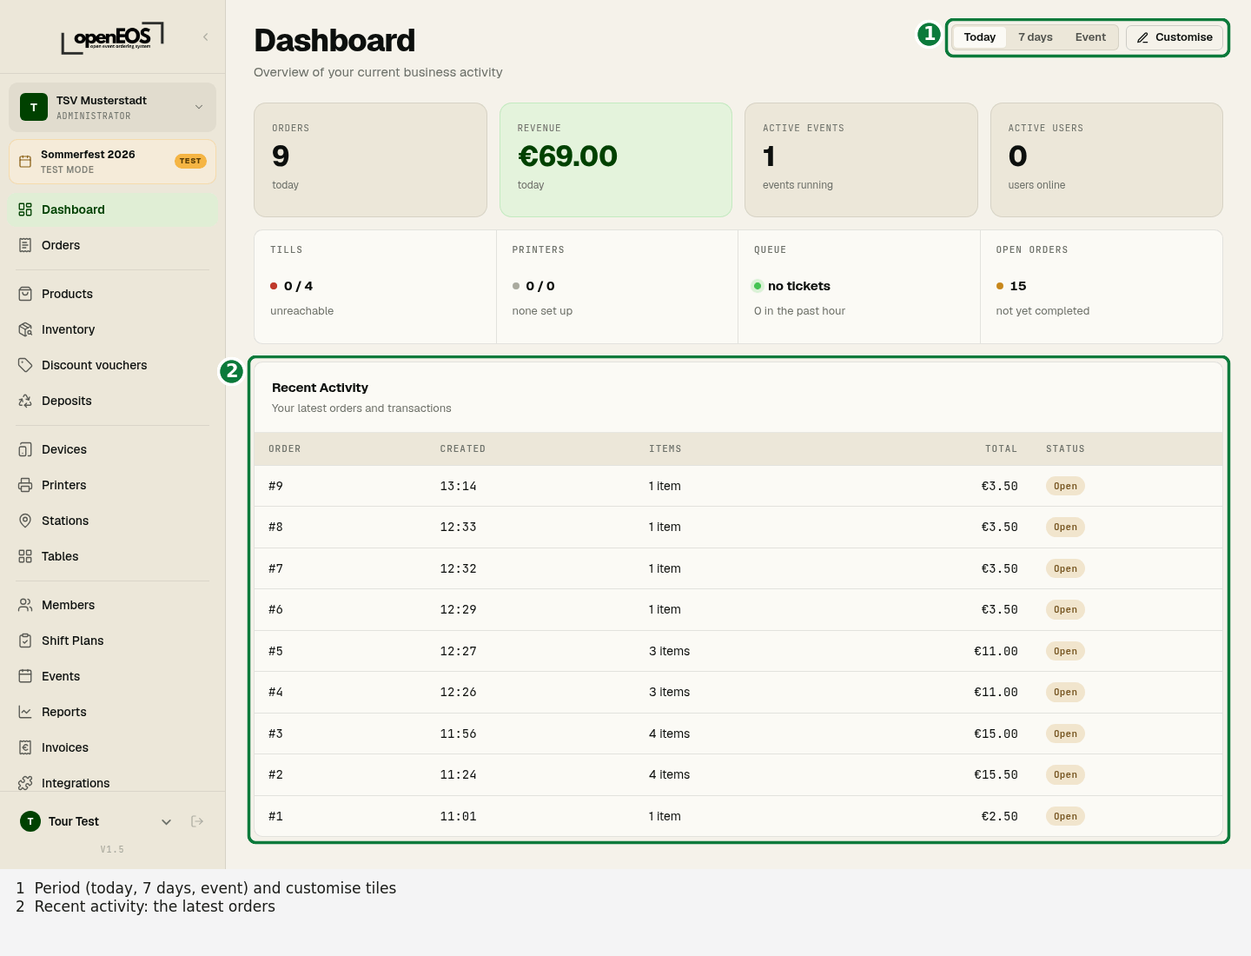Screen dimensions: 1251x956
Task: Open the Orders summary tile
Action: pos(370,160)
